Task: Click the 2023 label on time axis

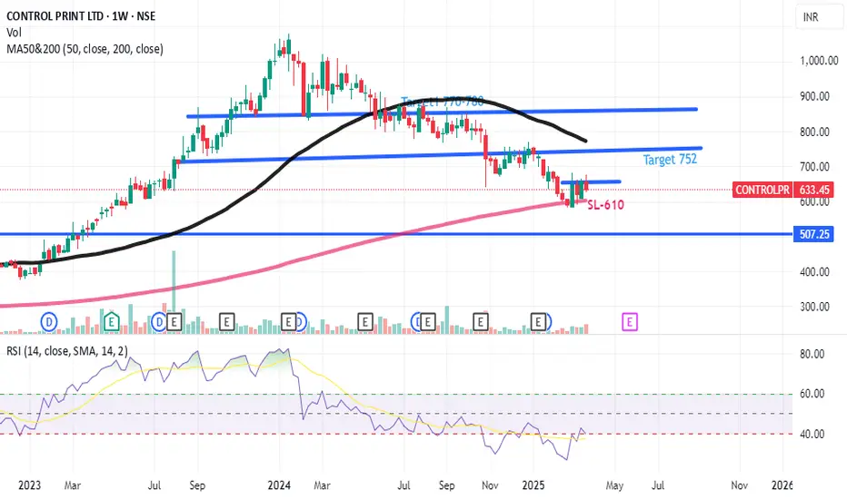Action: pyautogui.click(x=30, y=485)
